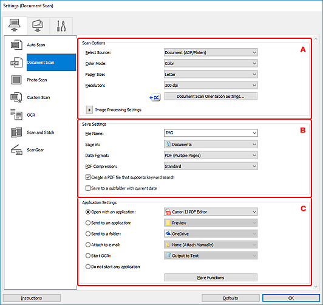The width and height of the screenshot is (323, 305).
Task: Click the OK button
Action: pos(291,298)
